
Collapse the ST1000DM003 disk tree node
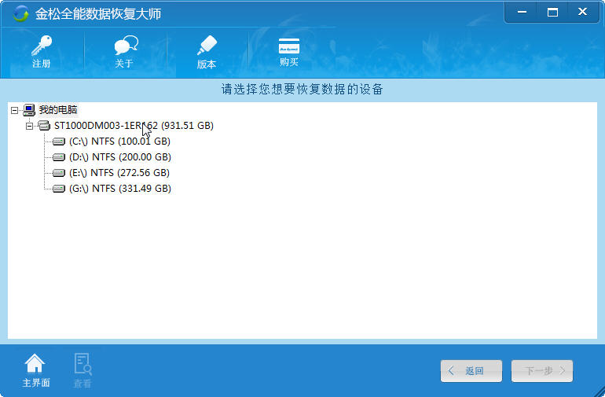pos(29,126)
